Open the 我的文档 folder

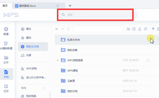107,91
